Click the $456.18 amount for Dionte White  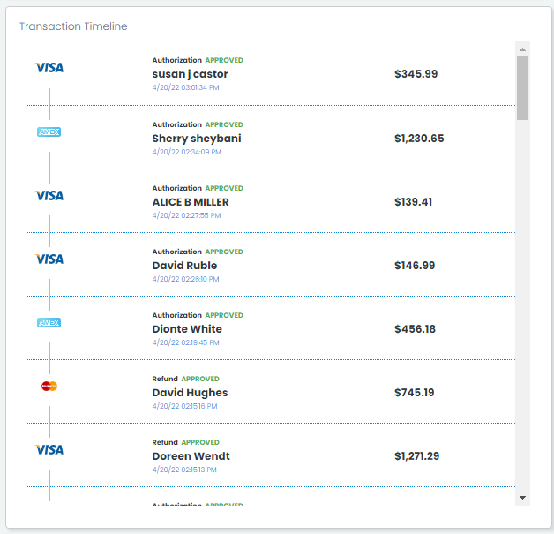(x=415, y=329)
